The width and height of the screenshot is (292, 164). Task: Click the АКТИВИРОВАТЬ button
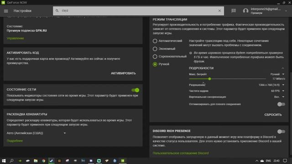123,73
